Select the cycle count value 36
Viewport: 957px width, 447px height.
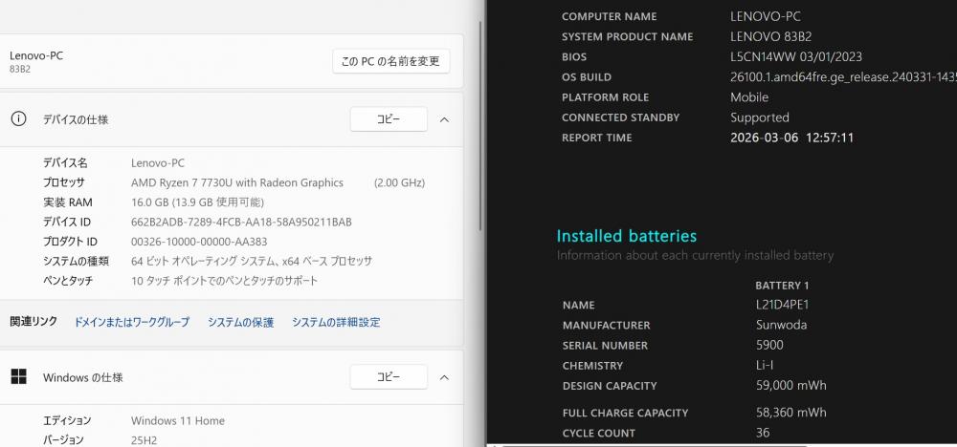coord(763,433)
